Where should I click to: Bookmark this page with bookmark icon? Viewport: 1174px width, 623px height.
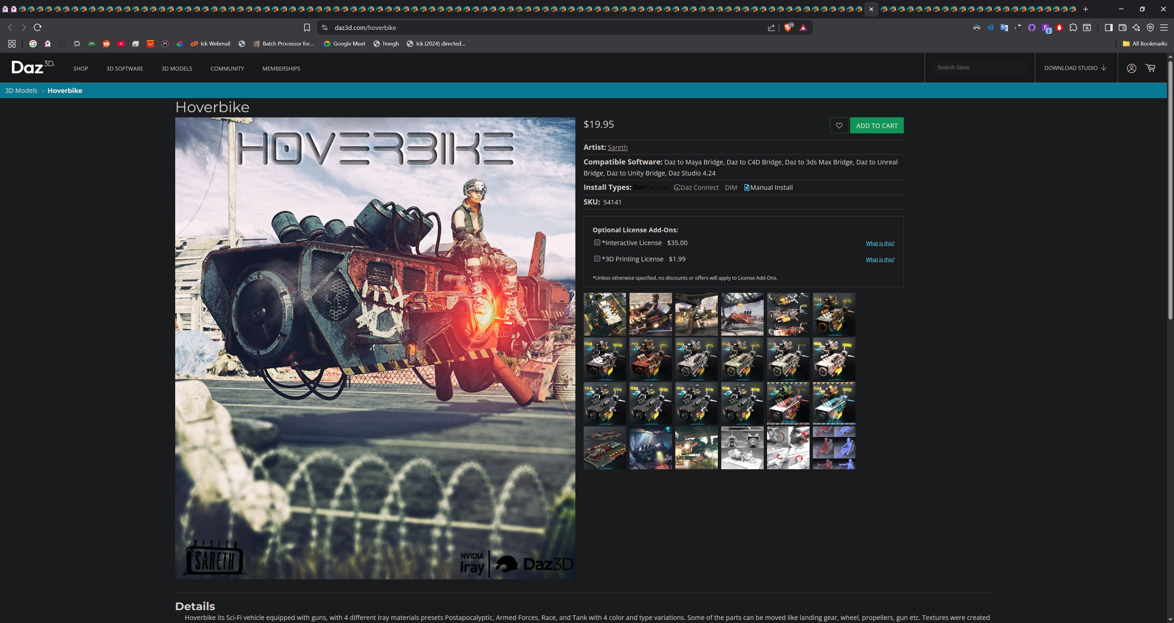[x=307, y=28]
